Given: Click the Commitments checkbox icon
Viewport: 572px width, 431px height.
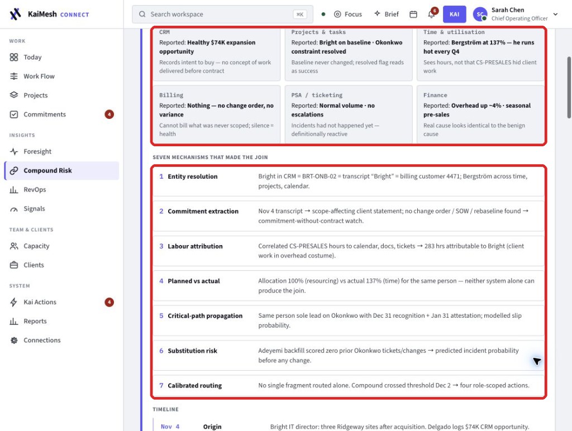Looking at the screenshot, I should [14, 114].
